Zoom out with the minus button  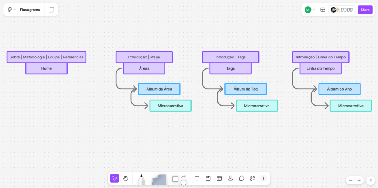tap(351, 180)
